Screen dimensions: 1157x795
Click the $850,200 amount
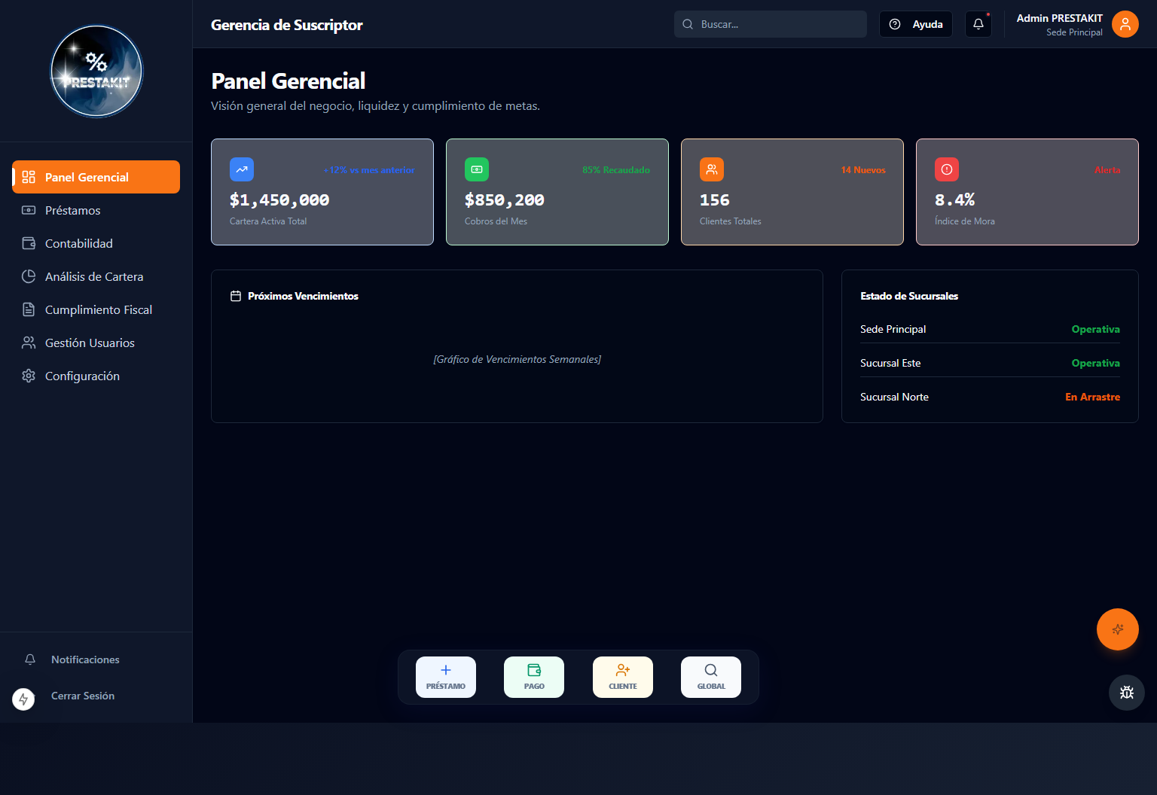505,200
